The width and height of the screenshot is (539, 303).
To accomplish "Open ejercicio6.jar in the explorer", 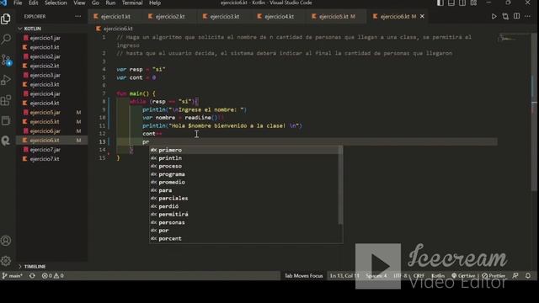I will 45,131.
